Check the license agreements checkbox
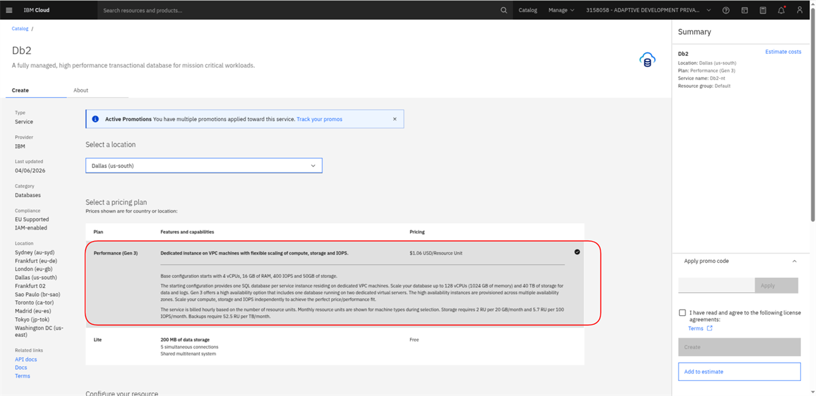This screenshot has height=396, width=816. [682, 312]
